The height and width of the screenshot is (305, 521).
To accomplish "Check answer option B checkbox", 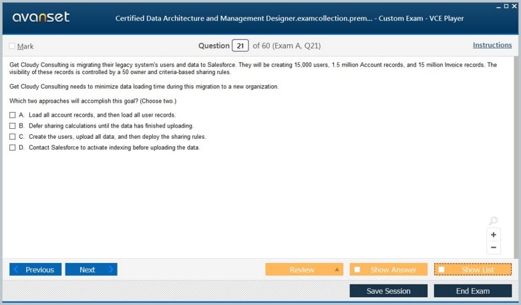I will point(12,125).
